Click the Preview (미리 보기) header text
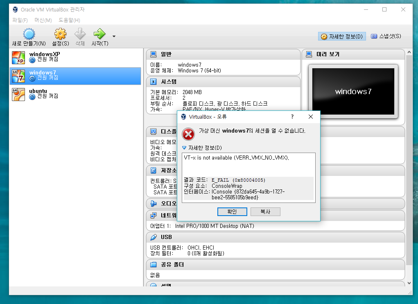 click(x=328, y=54)
